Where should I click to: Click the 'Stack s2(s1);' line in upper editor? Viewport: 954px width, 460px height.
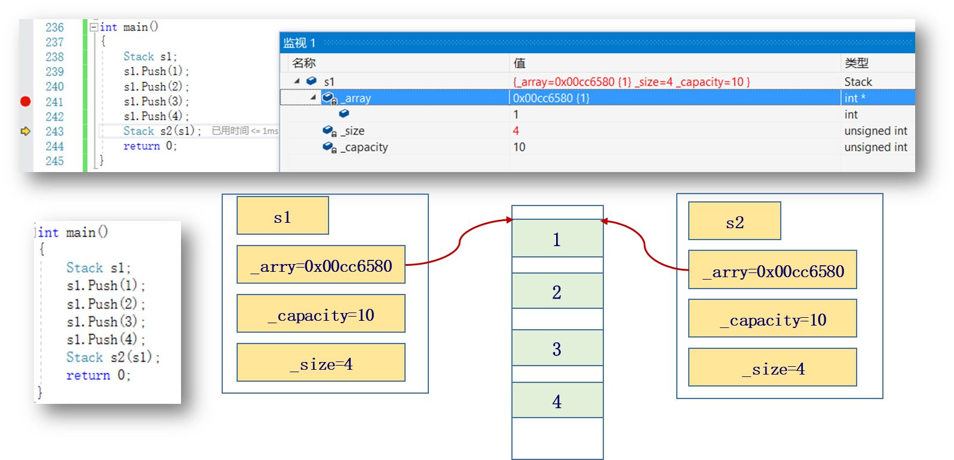pos(162,131)
